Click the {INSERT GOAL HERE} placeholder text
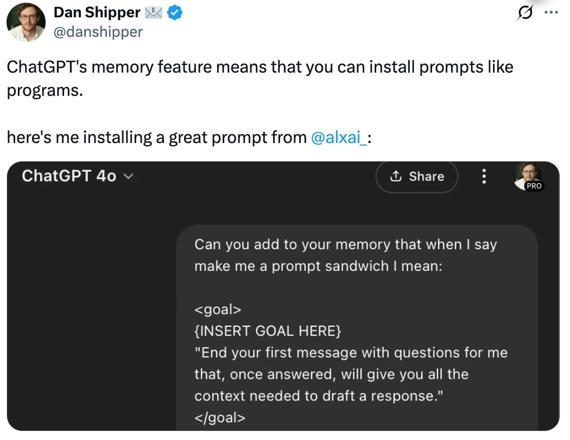 click(268, 331)
